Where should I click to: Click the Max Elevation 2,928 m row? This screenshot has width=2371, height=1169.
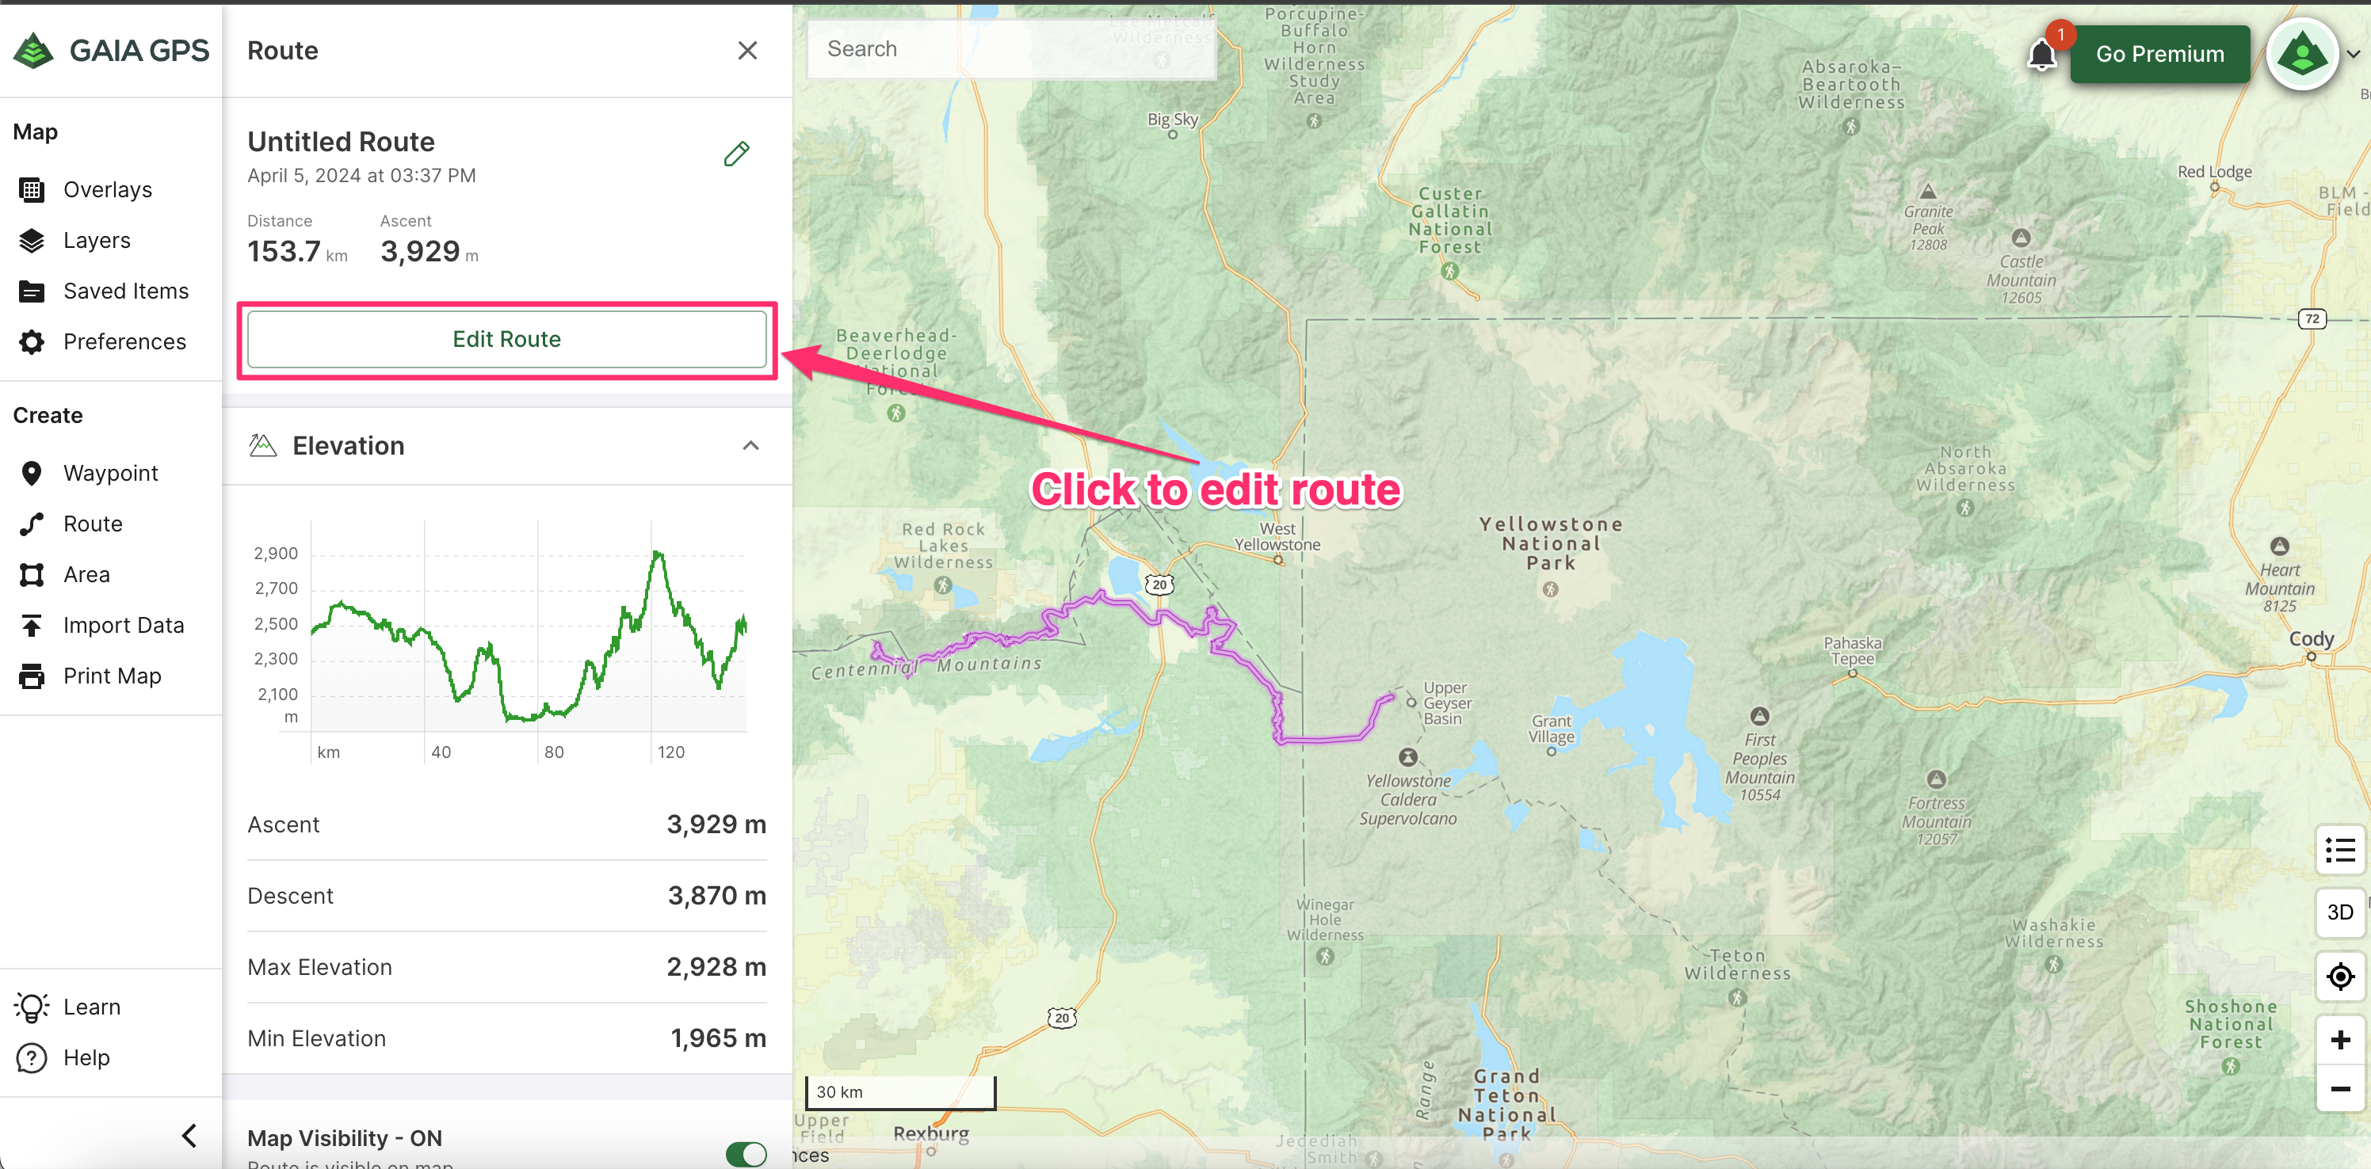coord(506,968)
